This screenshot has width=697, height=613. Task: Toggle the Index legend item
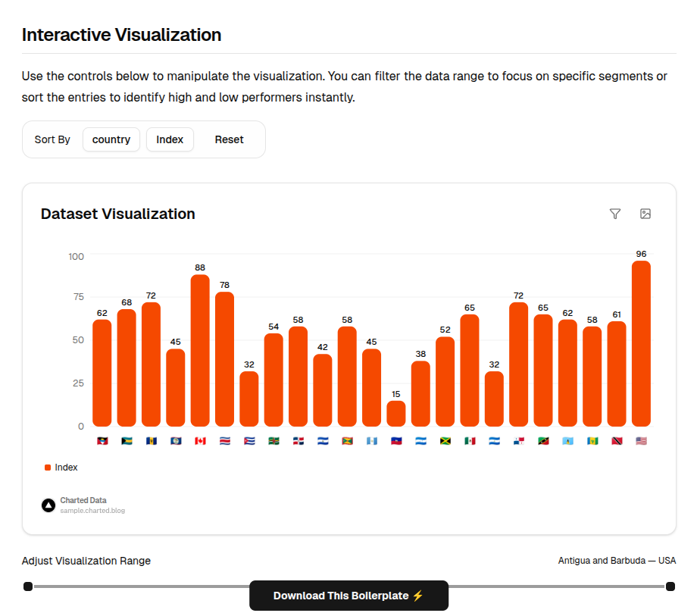(61, 468)
